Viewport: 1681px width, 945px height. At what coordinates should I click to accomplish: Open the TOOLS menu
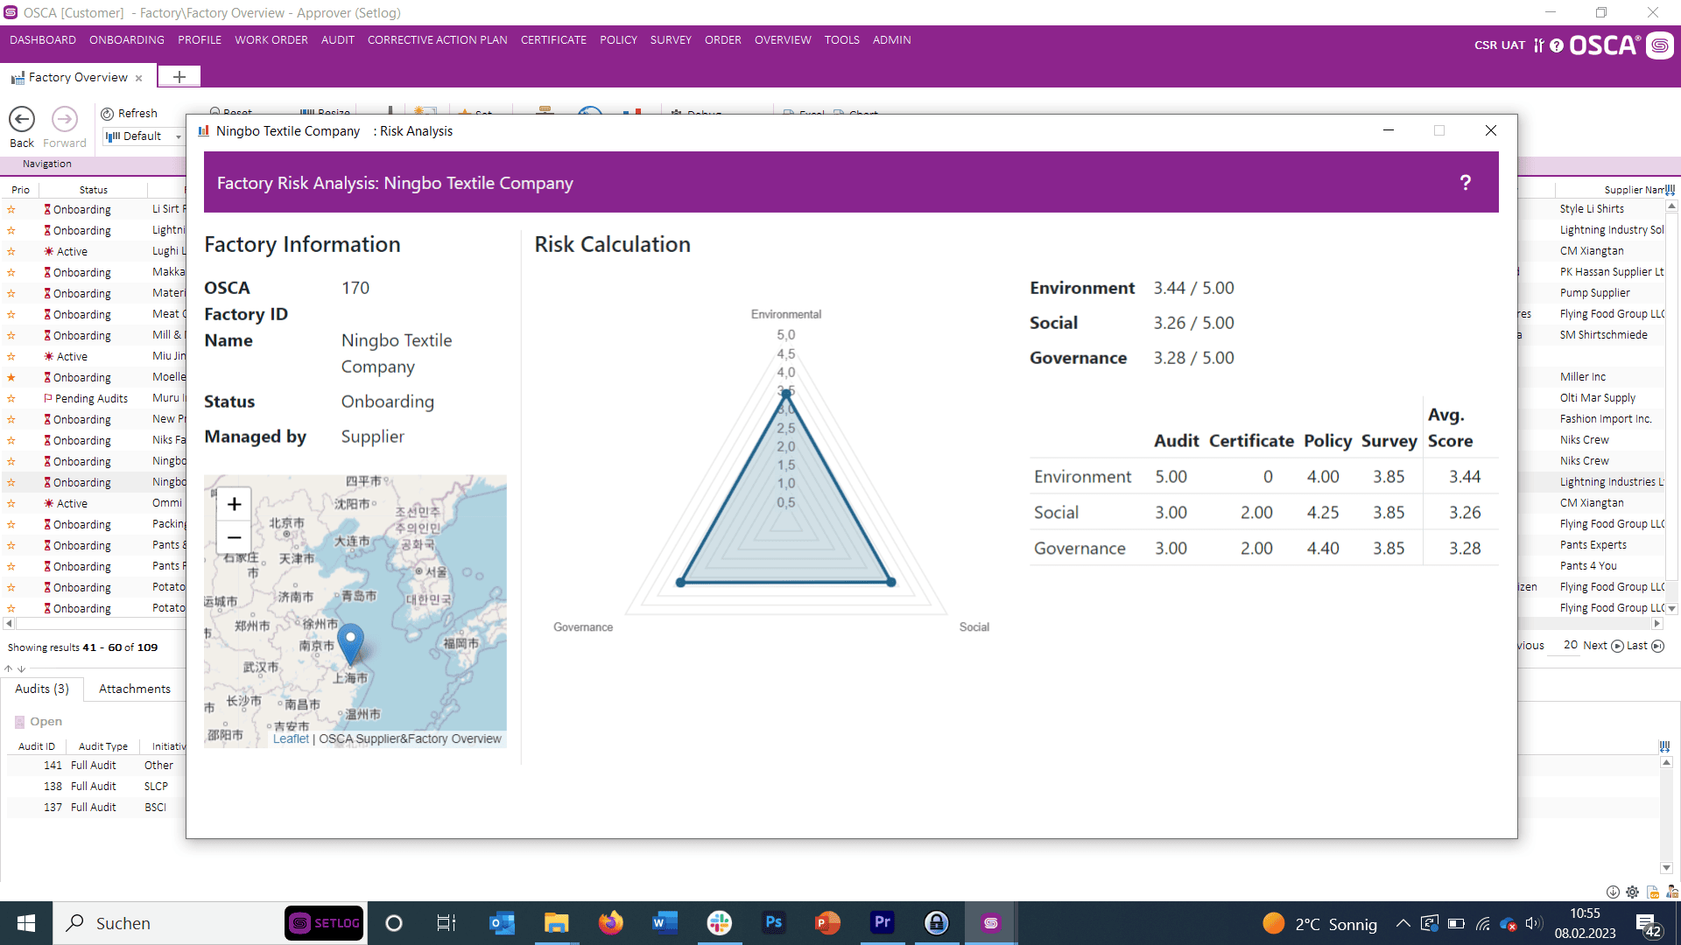click(x=841, y=40)
